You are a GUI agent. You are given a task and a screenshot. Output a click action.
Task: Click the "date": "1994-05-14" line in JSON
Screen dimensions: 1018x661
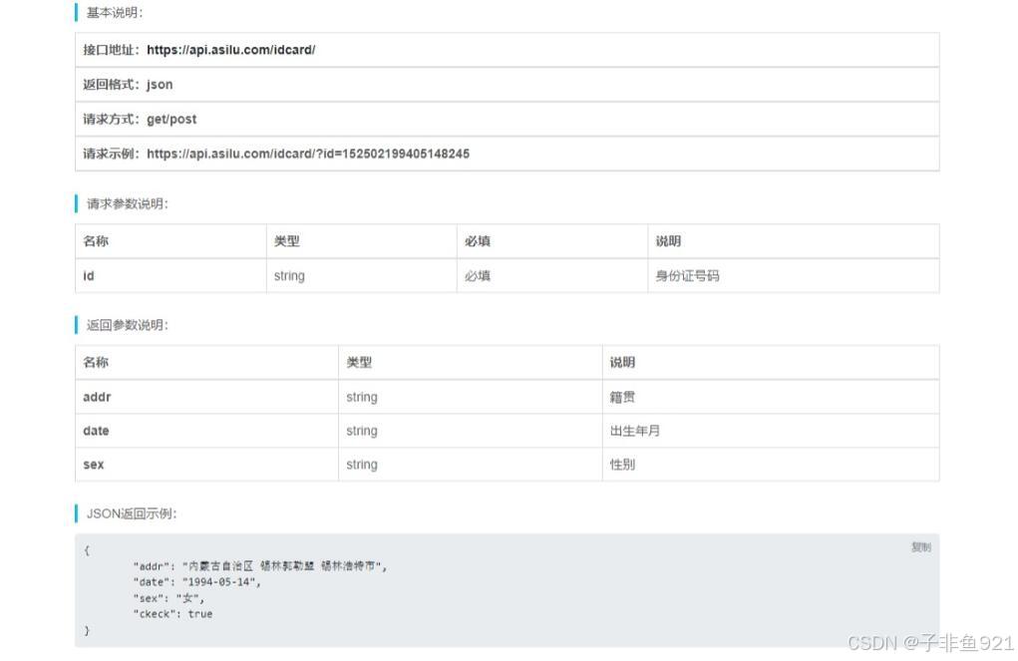196,582
